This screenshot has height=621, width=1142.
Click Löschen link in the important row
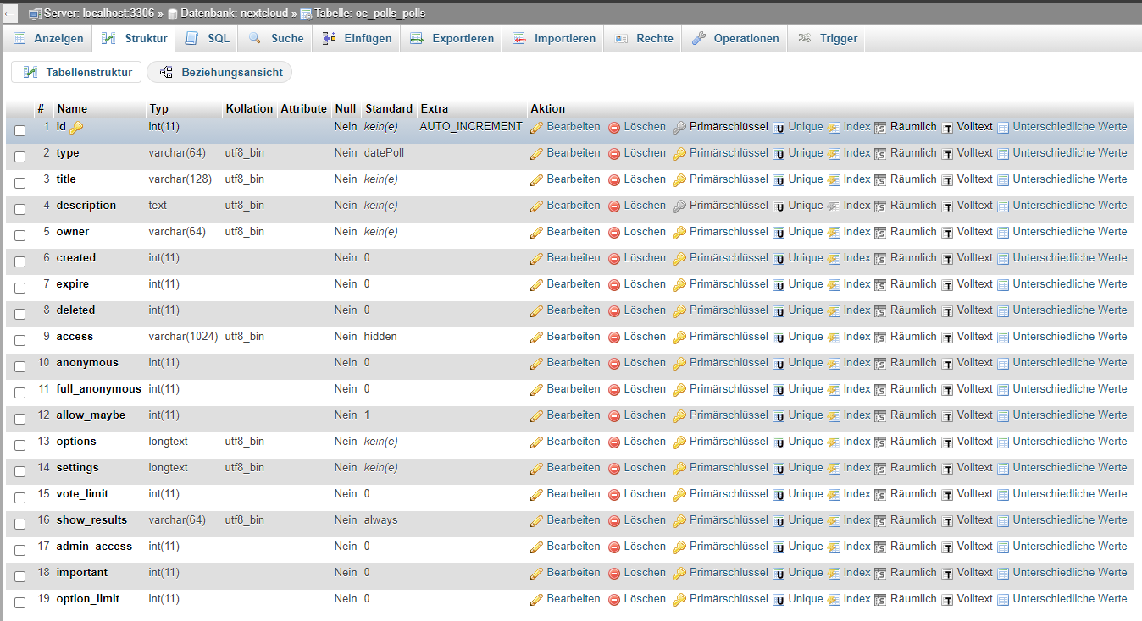[645, 573]
